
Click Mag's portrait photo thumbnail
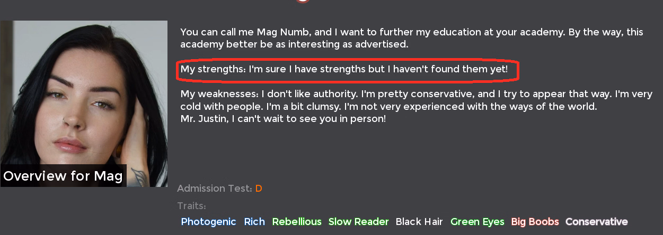(84, 95)
